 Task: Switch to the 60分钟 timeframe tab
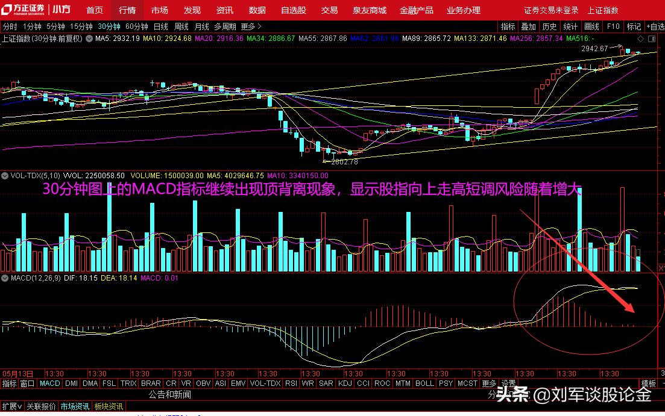point(137,26)
